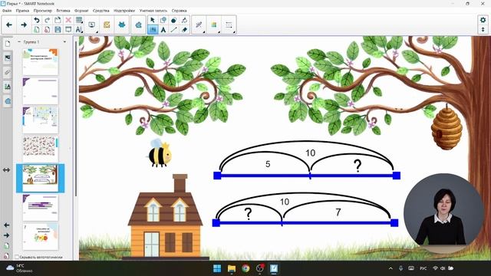Open the Insert Table dropdown icon
This screenshot has height=276, width=491.
click(x=79, y=20)
